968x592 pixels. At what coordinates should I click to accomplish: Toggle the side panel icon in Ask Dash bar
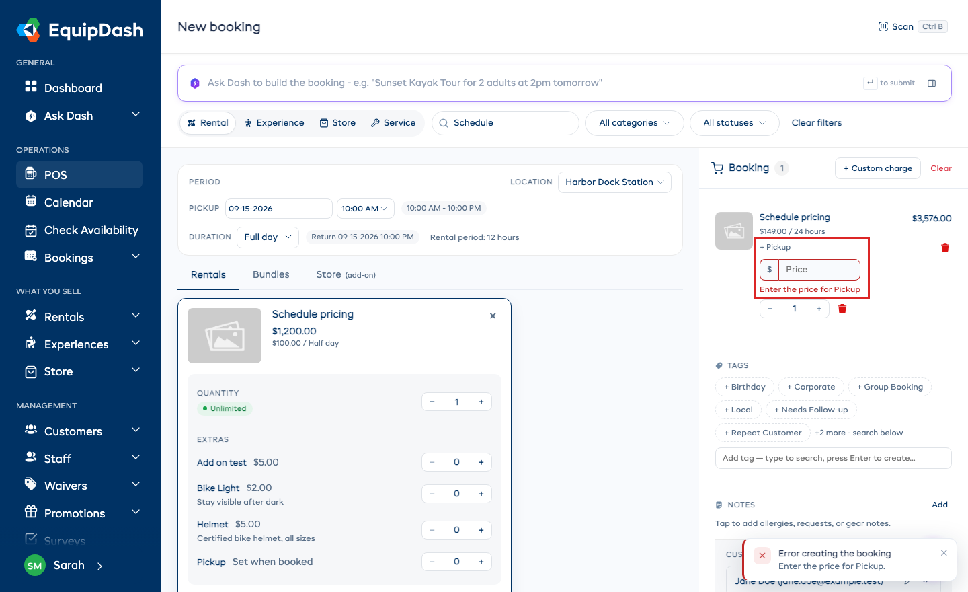point(932,83)
